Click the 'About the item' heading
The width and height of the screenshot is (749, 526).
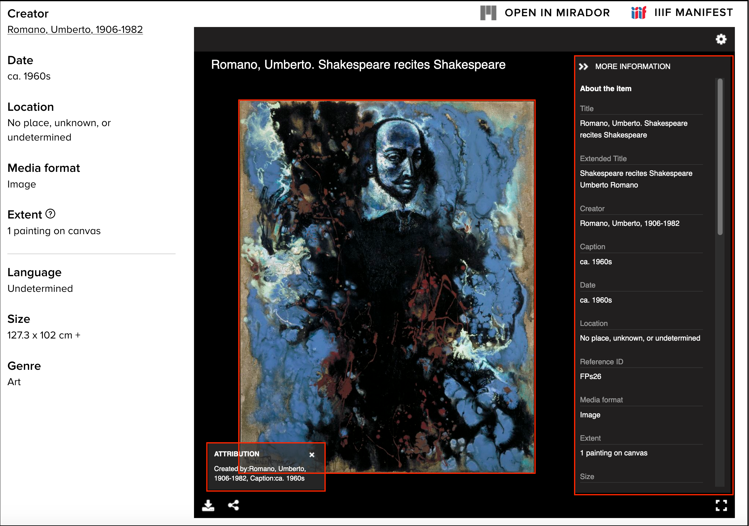(606, 89)
